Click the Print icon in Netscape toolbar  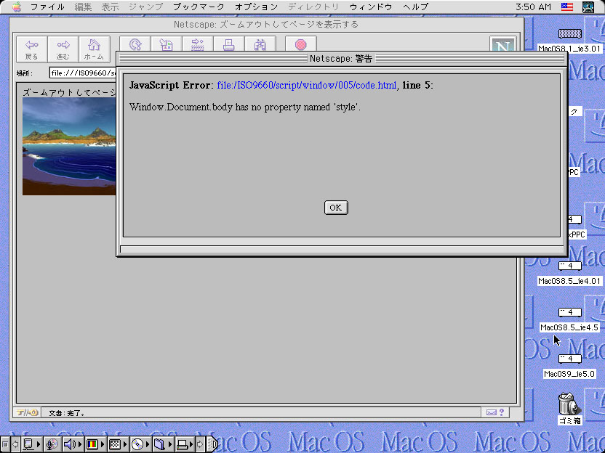tap(228, 46)
